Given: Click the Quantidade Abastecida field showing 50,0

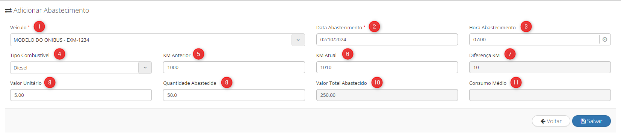Looking at the screenshot, I should (234, 95).
